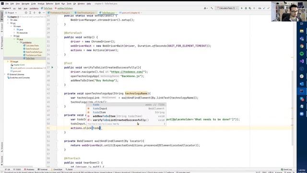Choose verifyToDoListCreatedSuccessfully in the completion popup

point(126,120)
